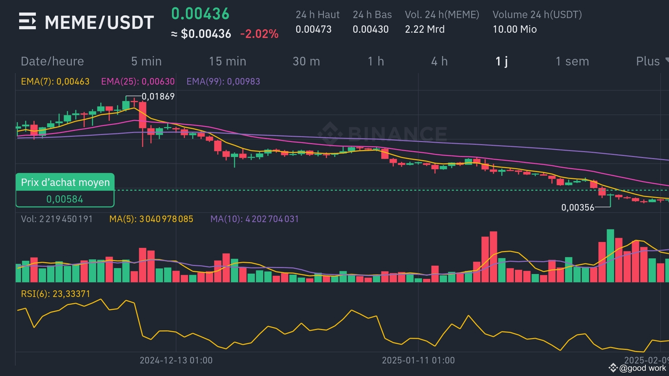Image resolution: width=669 pixels, height=376 pixels.
Task: Switch to 1 sem weekly view
Action: tap(572, 61)
